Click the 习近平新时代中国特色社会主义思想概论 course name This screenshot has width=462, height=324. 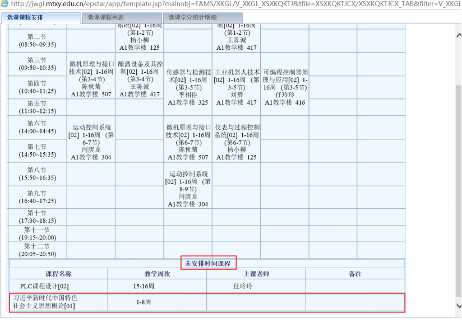tap(45, 302)
